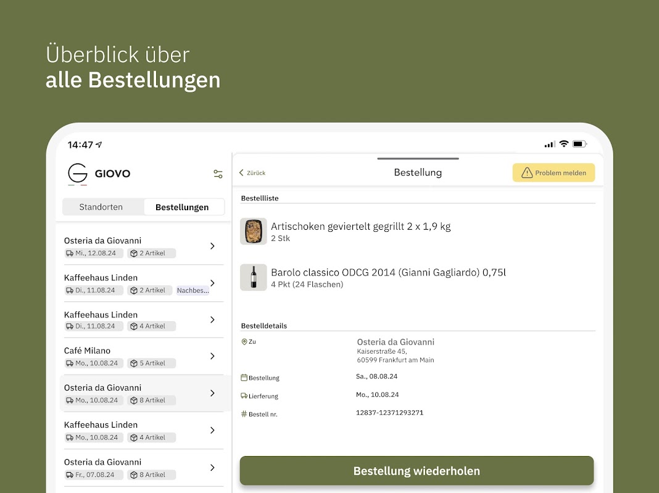Click the 2 Stk quantity text
The image size is (659, 493).
click(280, 238)
